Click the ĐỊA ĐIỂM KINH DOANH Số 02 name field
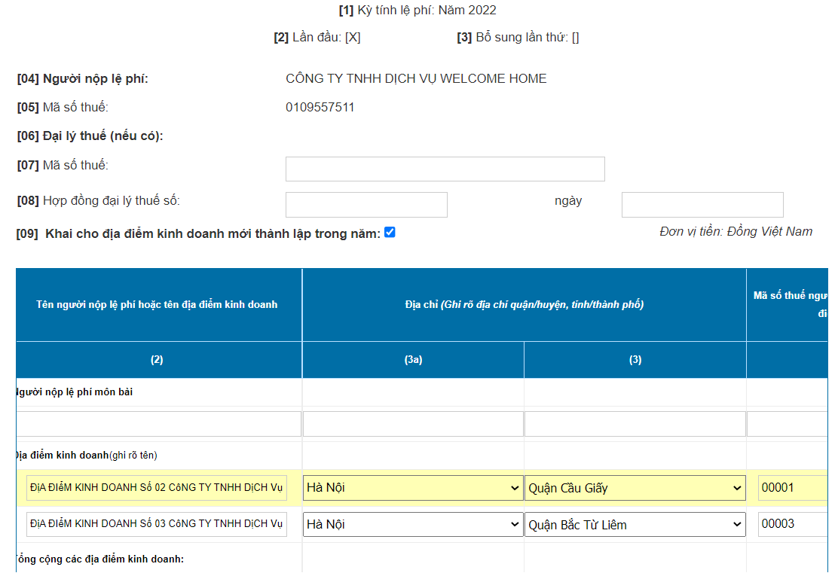Screen dimensions: 838x573 [x=157, y=488]
